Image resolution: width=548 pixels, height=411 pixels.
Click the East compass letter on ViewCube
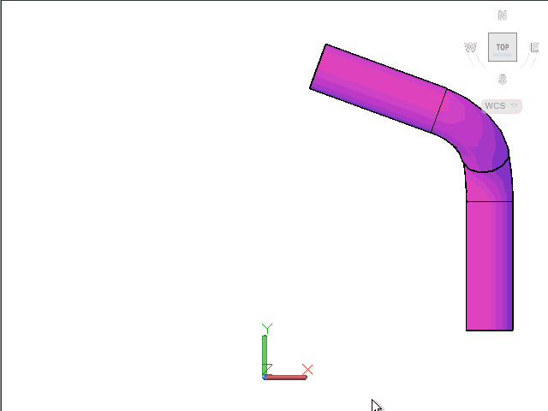tap(534, 47)
